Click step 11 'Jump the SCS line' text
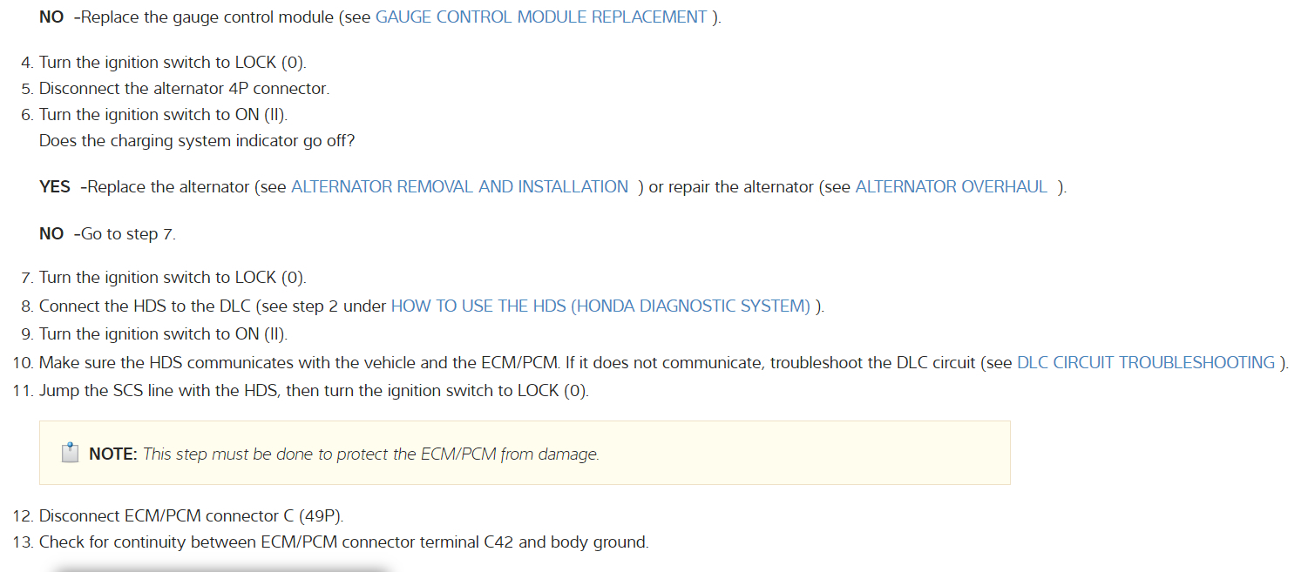The width and height of the screenshot is (1308, 572). (314, 391)
